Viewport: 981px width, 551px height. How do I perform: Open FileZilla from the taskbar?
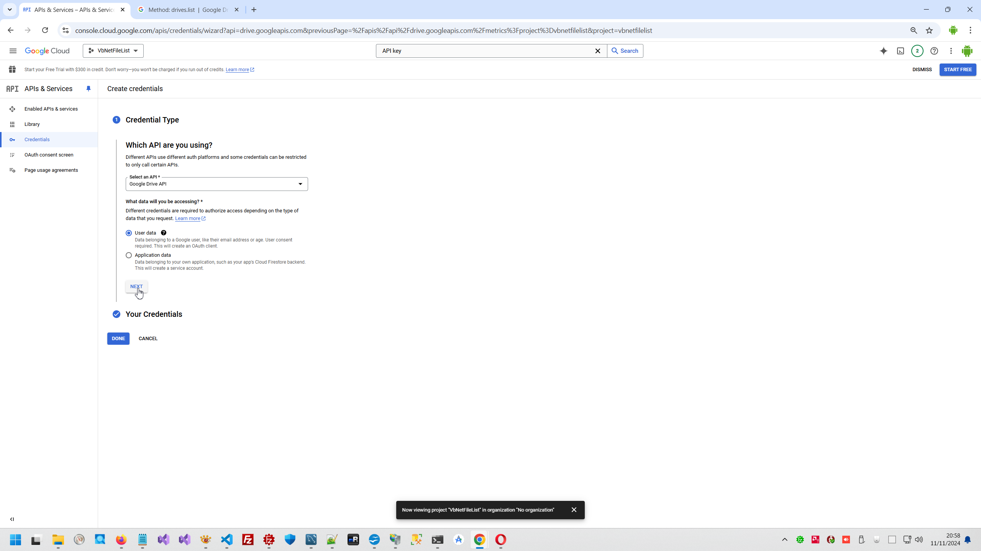tap(248, 540)
